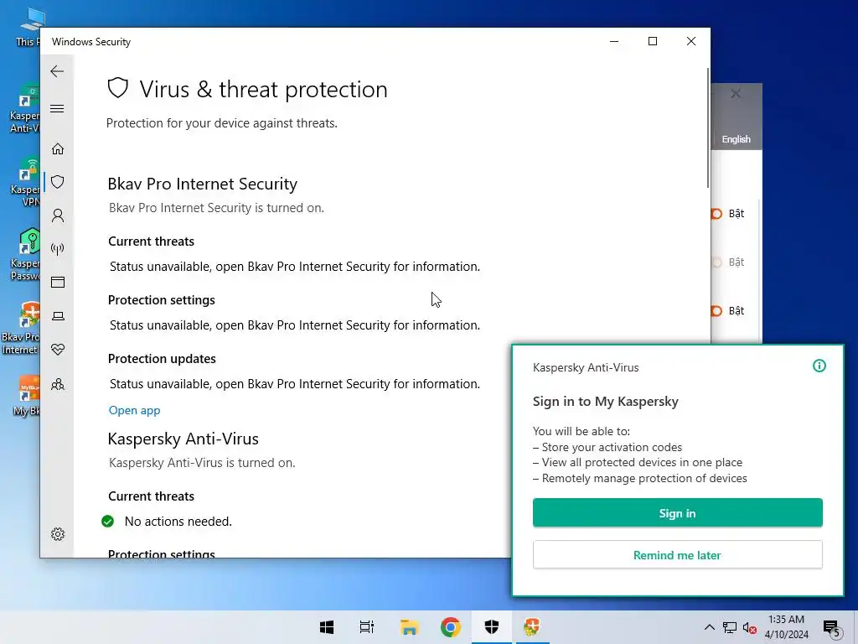Click the Kaspersky notification info icon

coord(819,366)
